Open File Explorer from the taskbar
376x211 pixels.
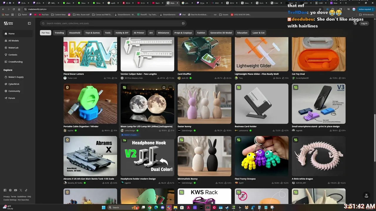[175, 207]
